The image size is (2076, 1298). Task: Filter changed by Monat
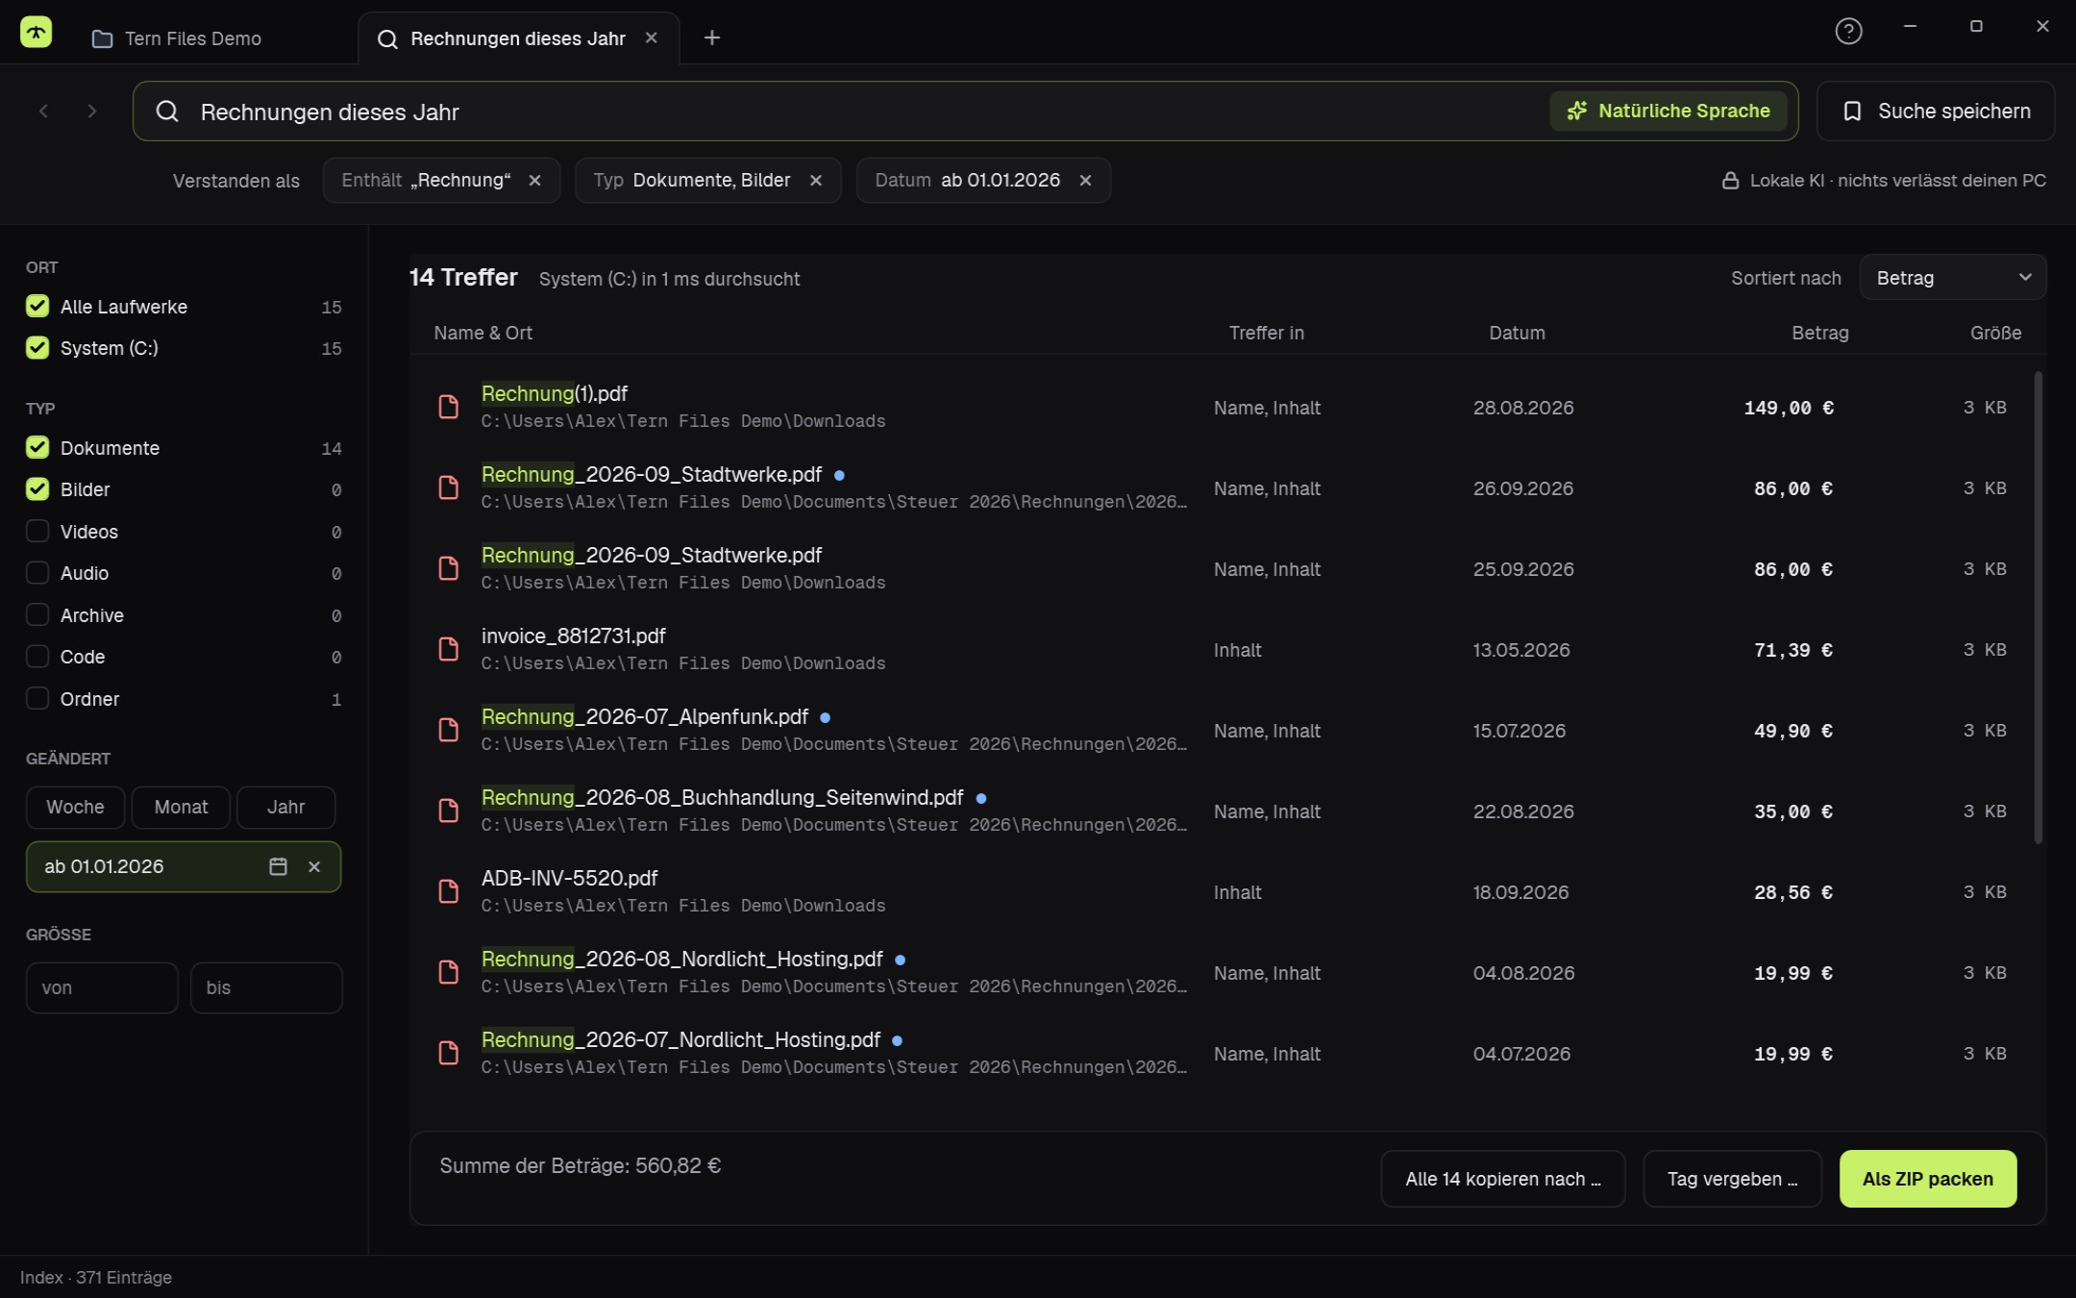[x=181, y=807]
